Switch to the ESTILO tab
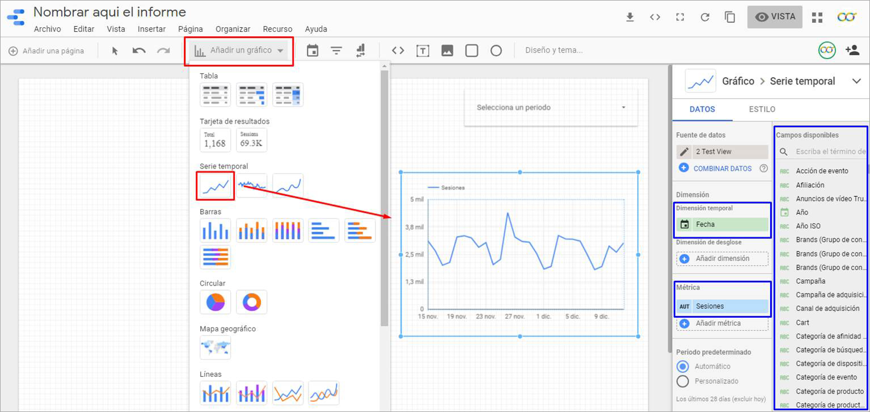This screenshot has width=870, height=412. [x=762, y=109]
